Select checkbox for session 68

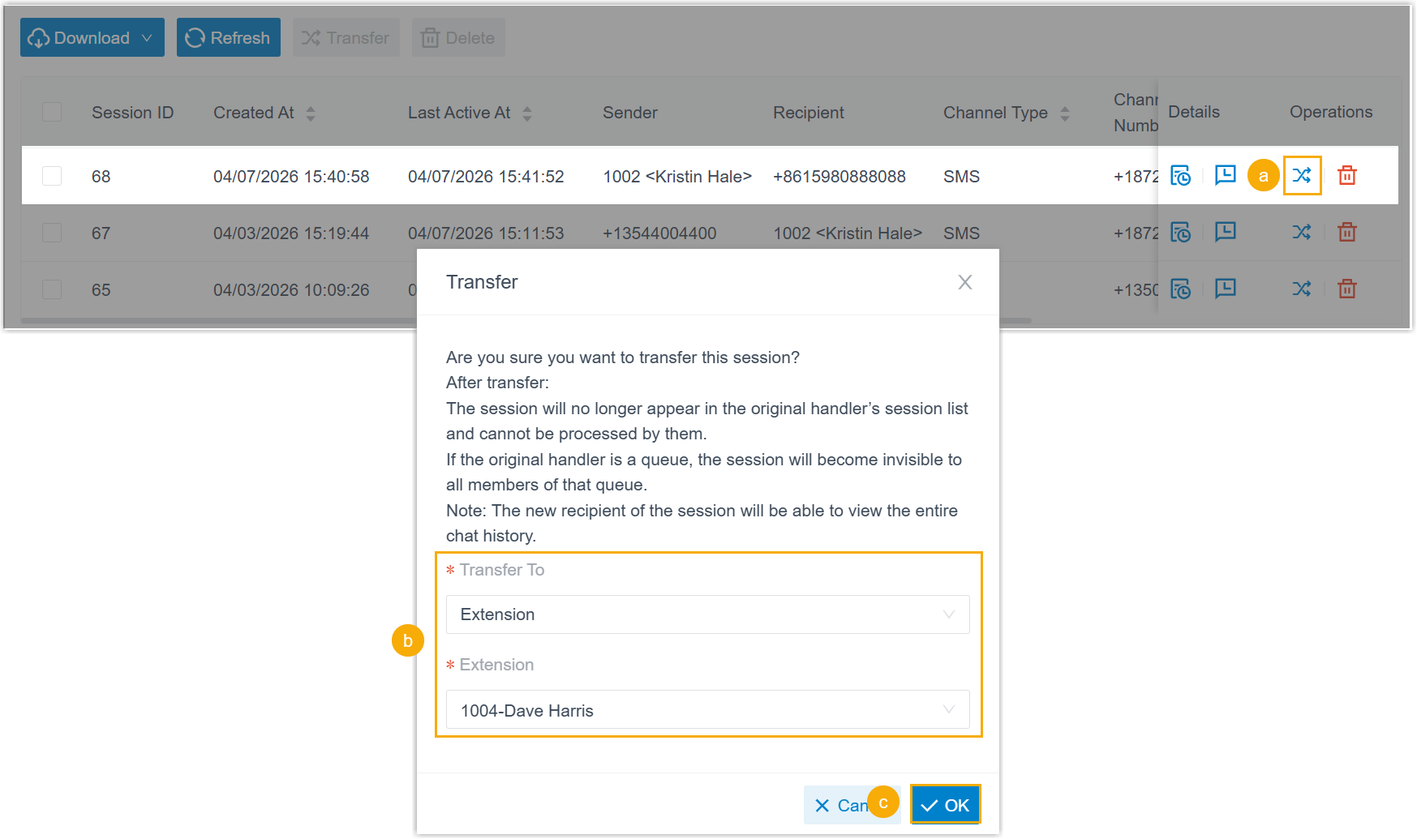point(52,176)
